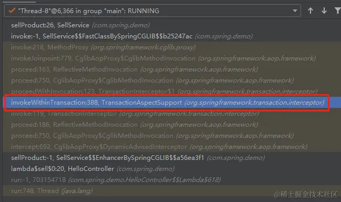341x202 pixels.
Task: Select the sellProduct:26, SellService frame
Action: (172, 25)
